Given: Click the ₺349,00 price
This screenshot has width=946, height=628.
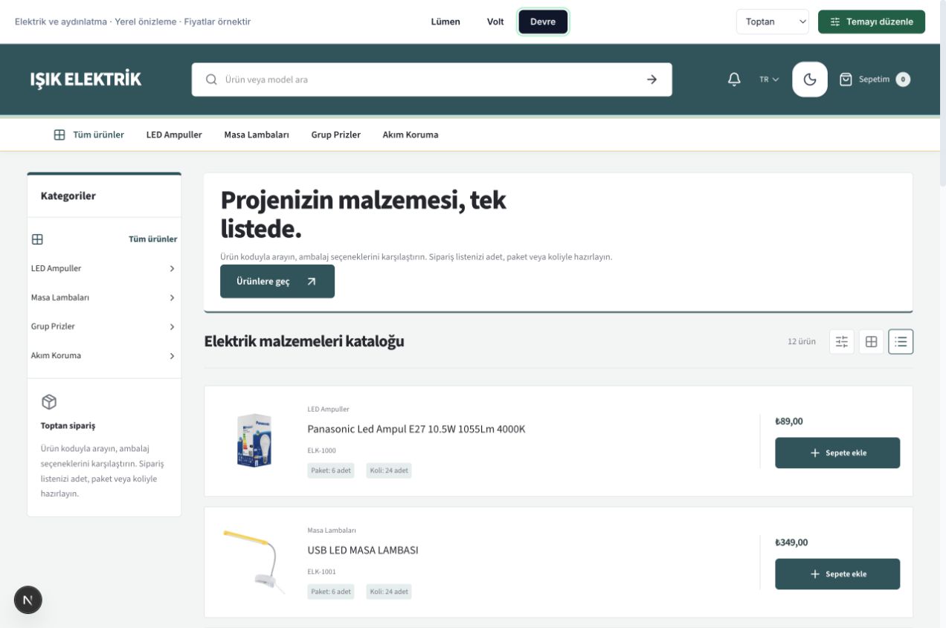Looking at the screenshot, I should 791,543.
